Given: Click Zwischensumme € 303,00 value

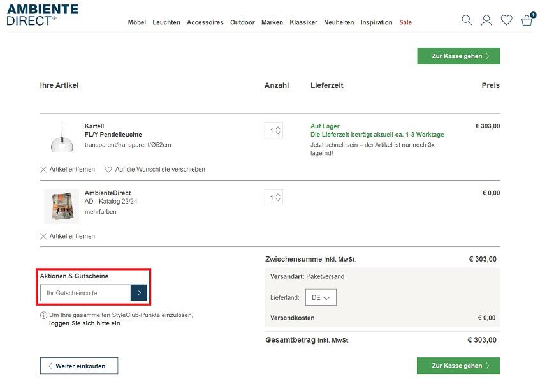Looking at the screenshot, I should (483, 259).
